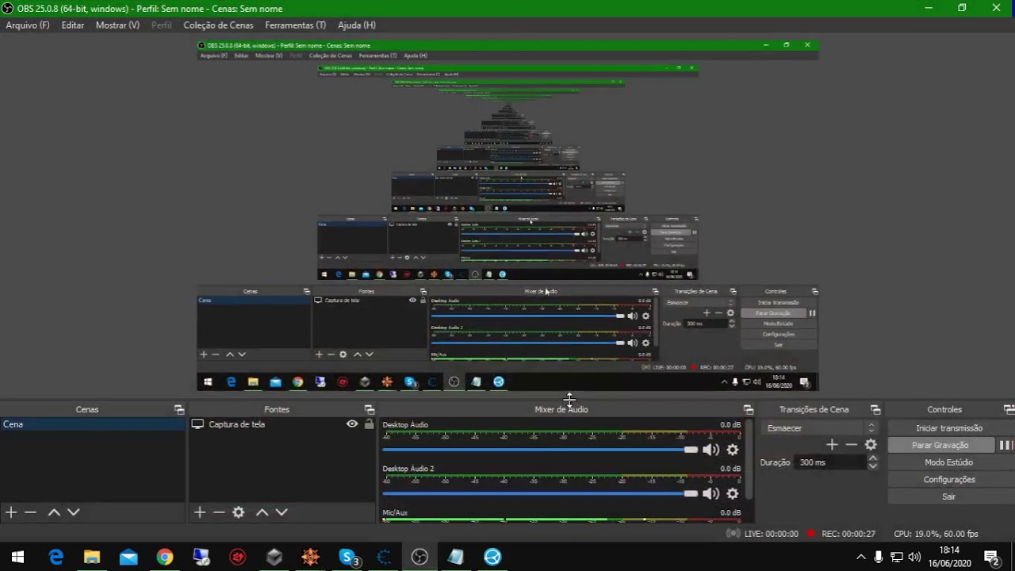Click the CPU: 19.0%, 60.00 fps status text
The height and width of the screenshot is (571, 1015).
(936, 534)
